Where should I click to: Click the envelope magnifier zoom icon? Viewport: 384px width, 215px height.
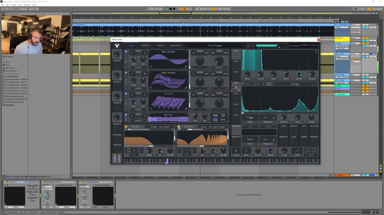coord(316,52)
